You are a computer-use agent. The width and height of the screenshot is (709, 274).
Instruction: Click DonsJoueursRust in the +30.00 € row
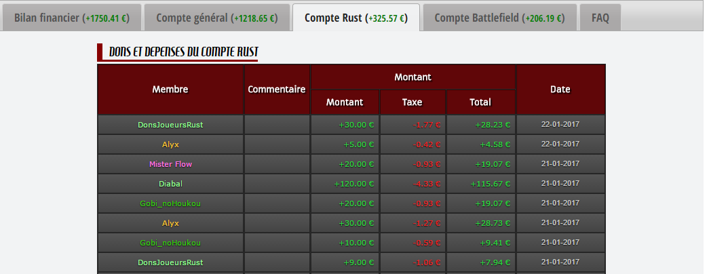(170, 124)
